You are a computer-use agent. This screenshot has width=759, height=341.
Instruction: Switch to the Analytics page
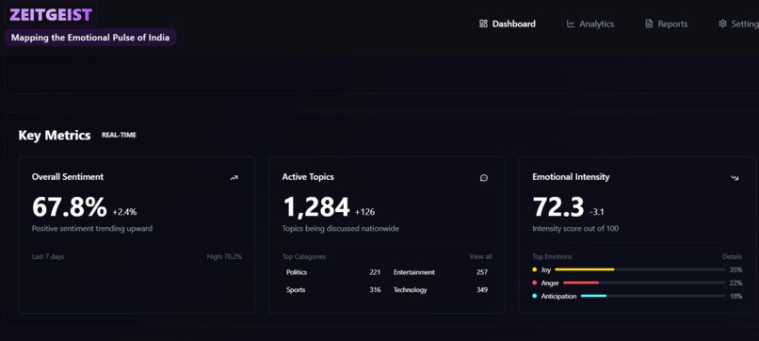pyautogui.click(x=590, y=24)
